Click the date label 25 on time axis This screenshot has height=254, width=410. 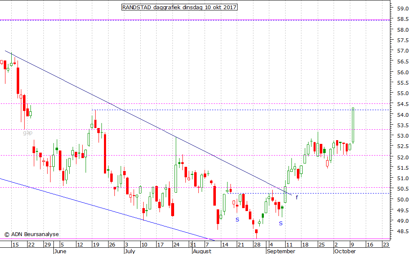point(321,245)
